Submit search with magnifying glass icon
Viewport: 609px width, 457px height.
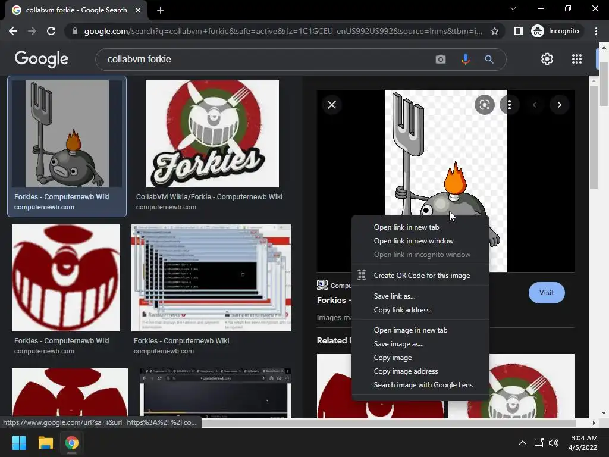[x=489, y=59]
